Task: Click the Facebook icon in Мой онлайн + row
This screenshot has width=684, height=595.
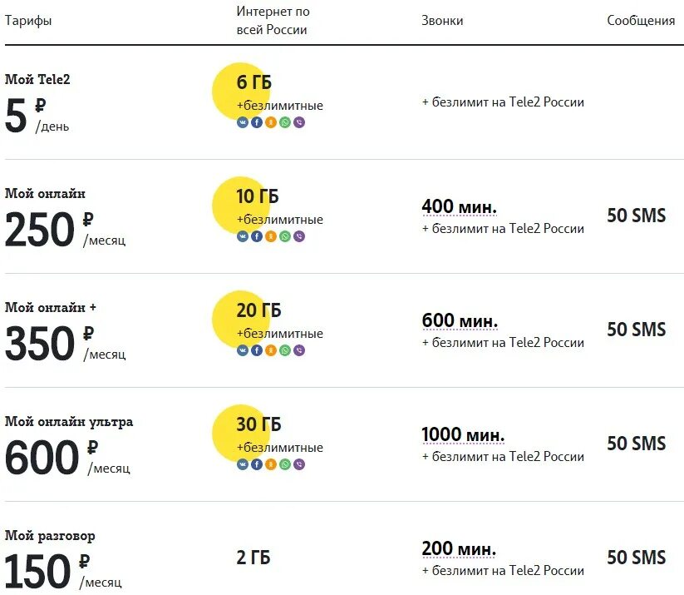Action: click(x=257, y=350)
